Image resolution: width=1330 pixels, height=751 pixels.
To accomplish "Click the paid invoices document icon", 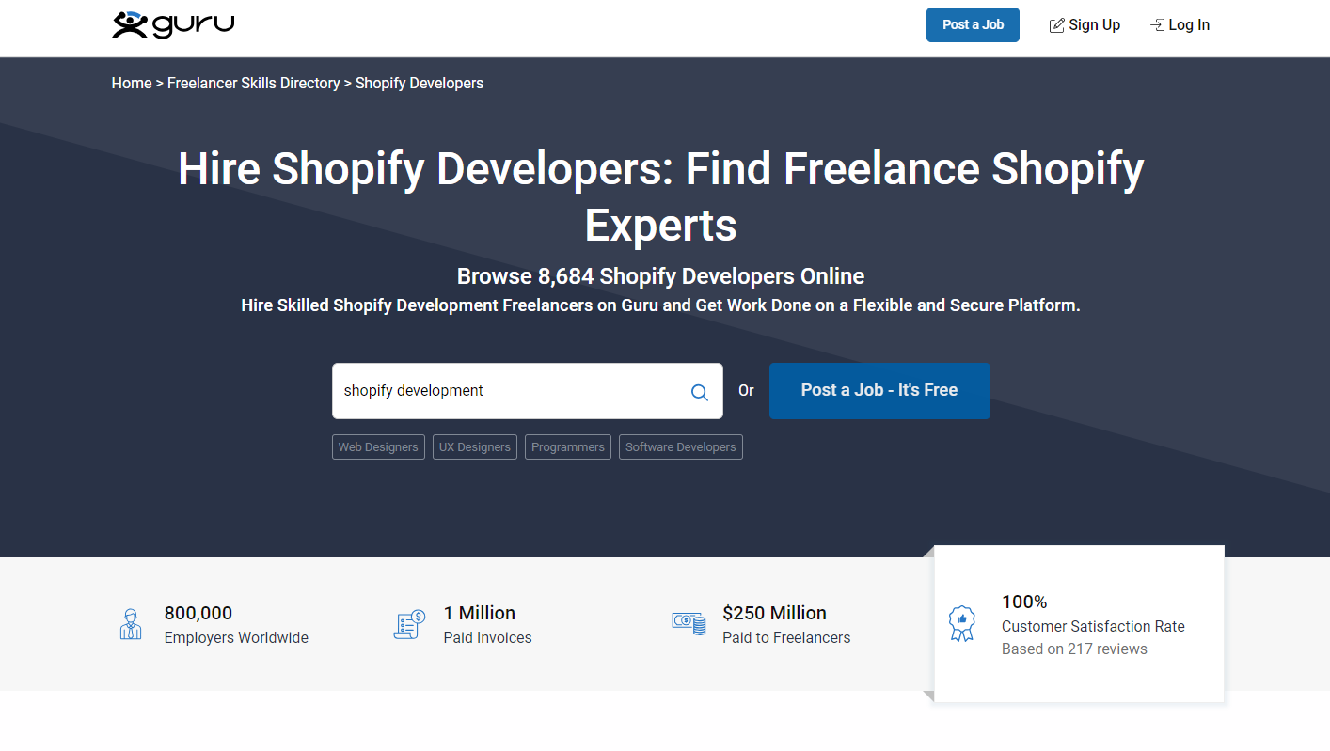I will (409, 624).
